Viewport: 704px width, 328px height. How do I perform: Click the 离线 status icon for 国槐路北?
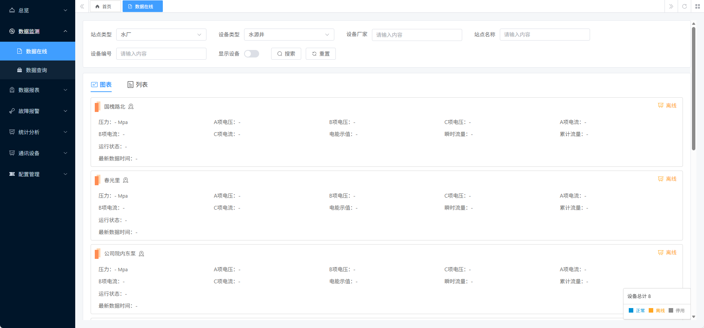coord(660,106)
